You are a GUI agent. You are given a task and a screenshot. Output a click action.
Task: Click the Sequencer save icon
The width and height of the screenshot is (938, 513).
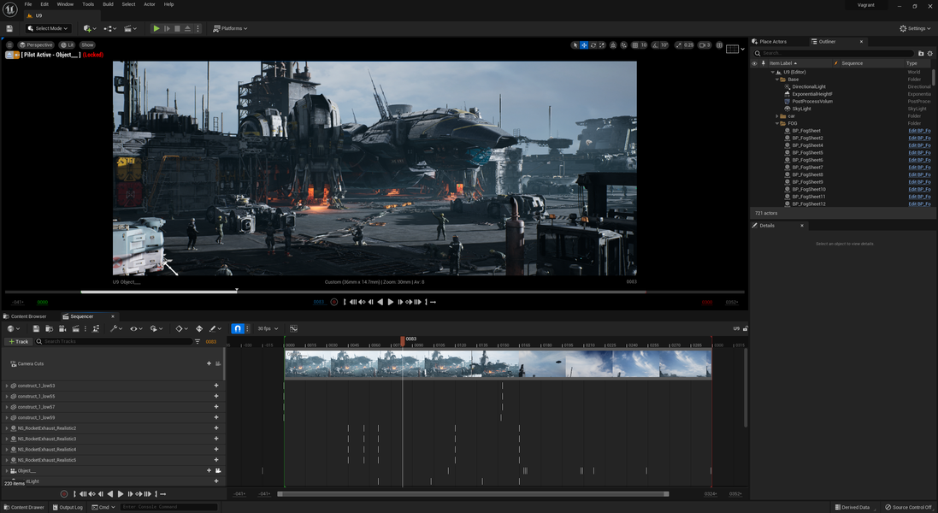(36, 328)
